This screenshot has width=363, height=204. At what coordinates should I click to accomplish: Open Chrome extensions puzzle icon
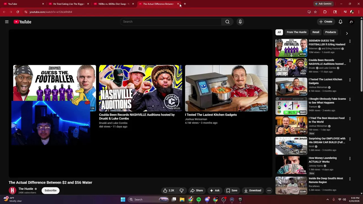click(x=325, y=12)
